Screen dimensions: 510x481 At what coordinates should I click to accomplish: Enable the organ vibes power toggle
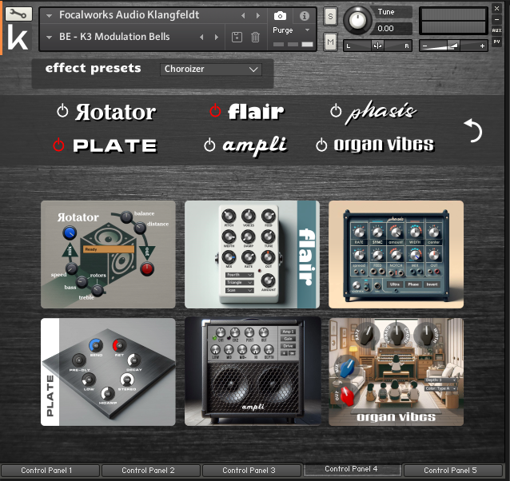point(321,145)
